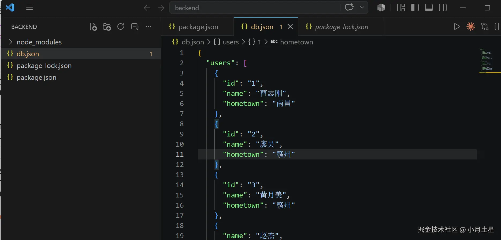Click the BACKEND explorer section header
Screen dimensions: 501x240
[x=24, y=27]
